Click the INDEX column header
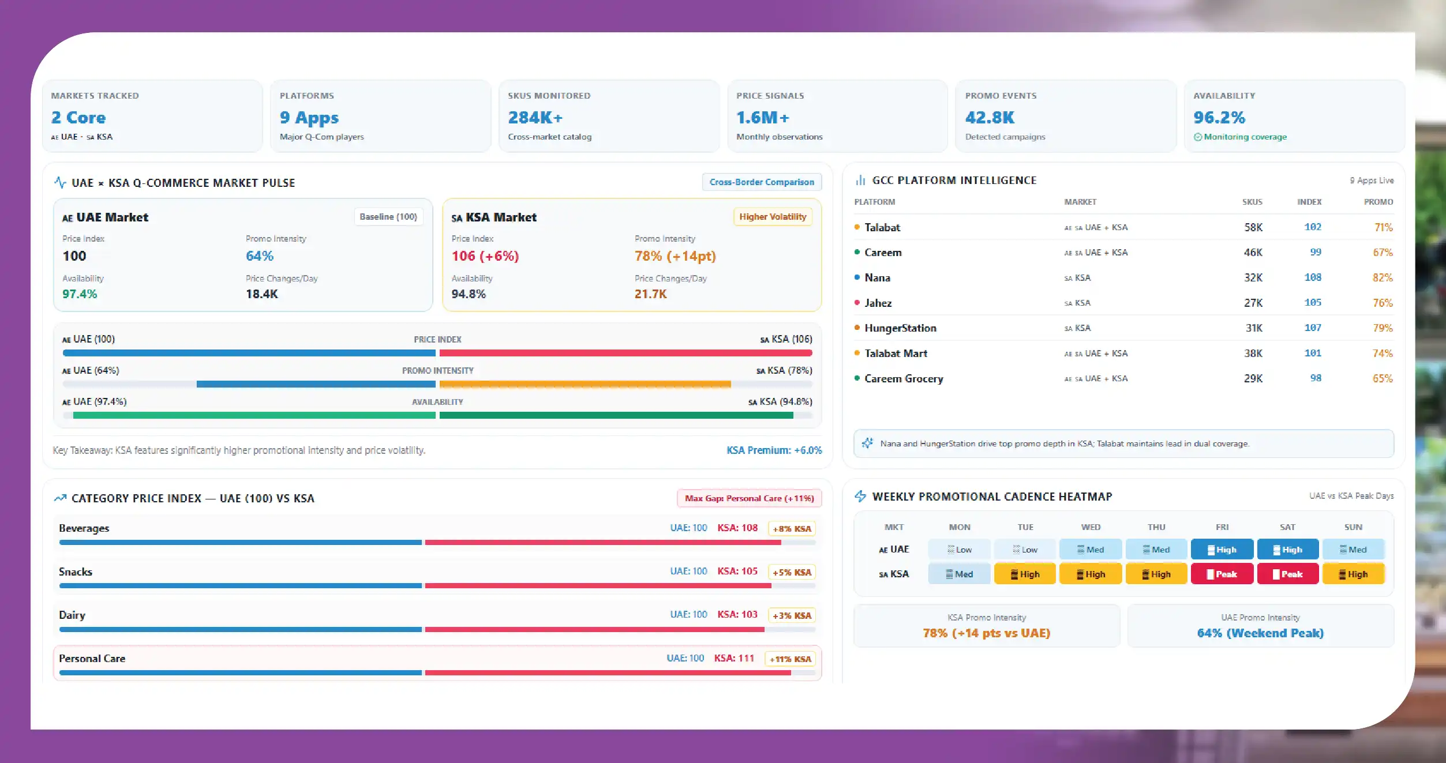Screen dimensions: 1446x763 pos(1309,202)
